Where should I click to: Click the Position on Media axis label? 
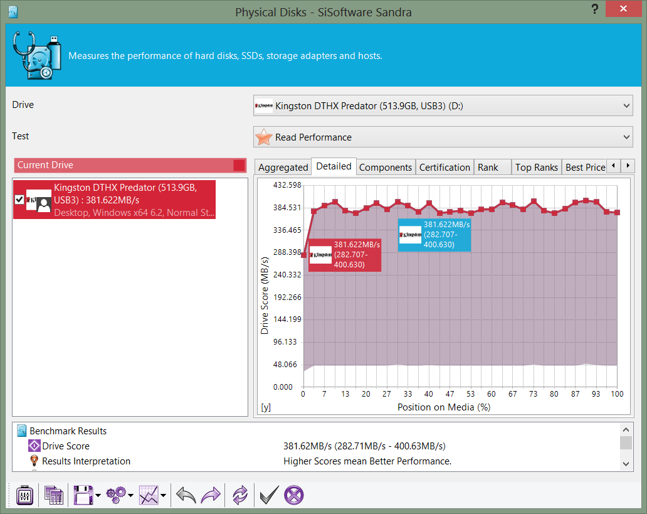click(444, 407)
